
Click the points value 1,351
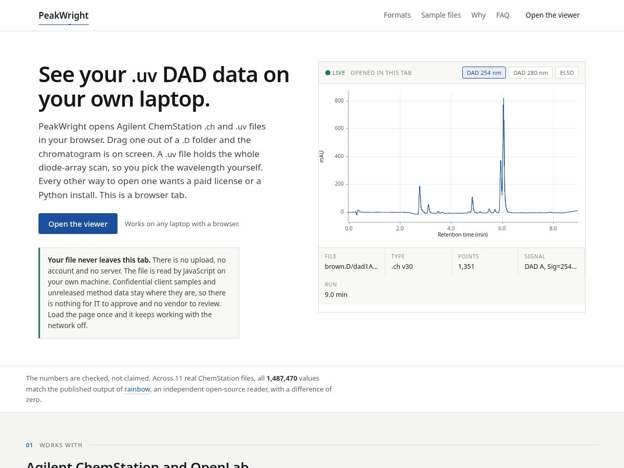466,266
